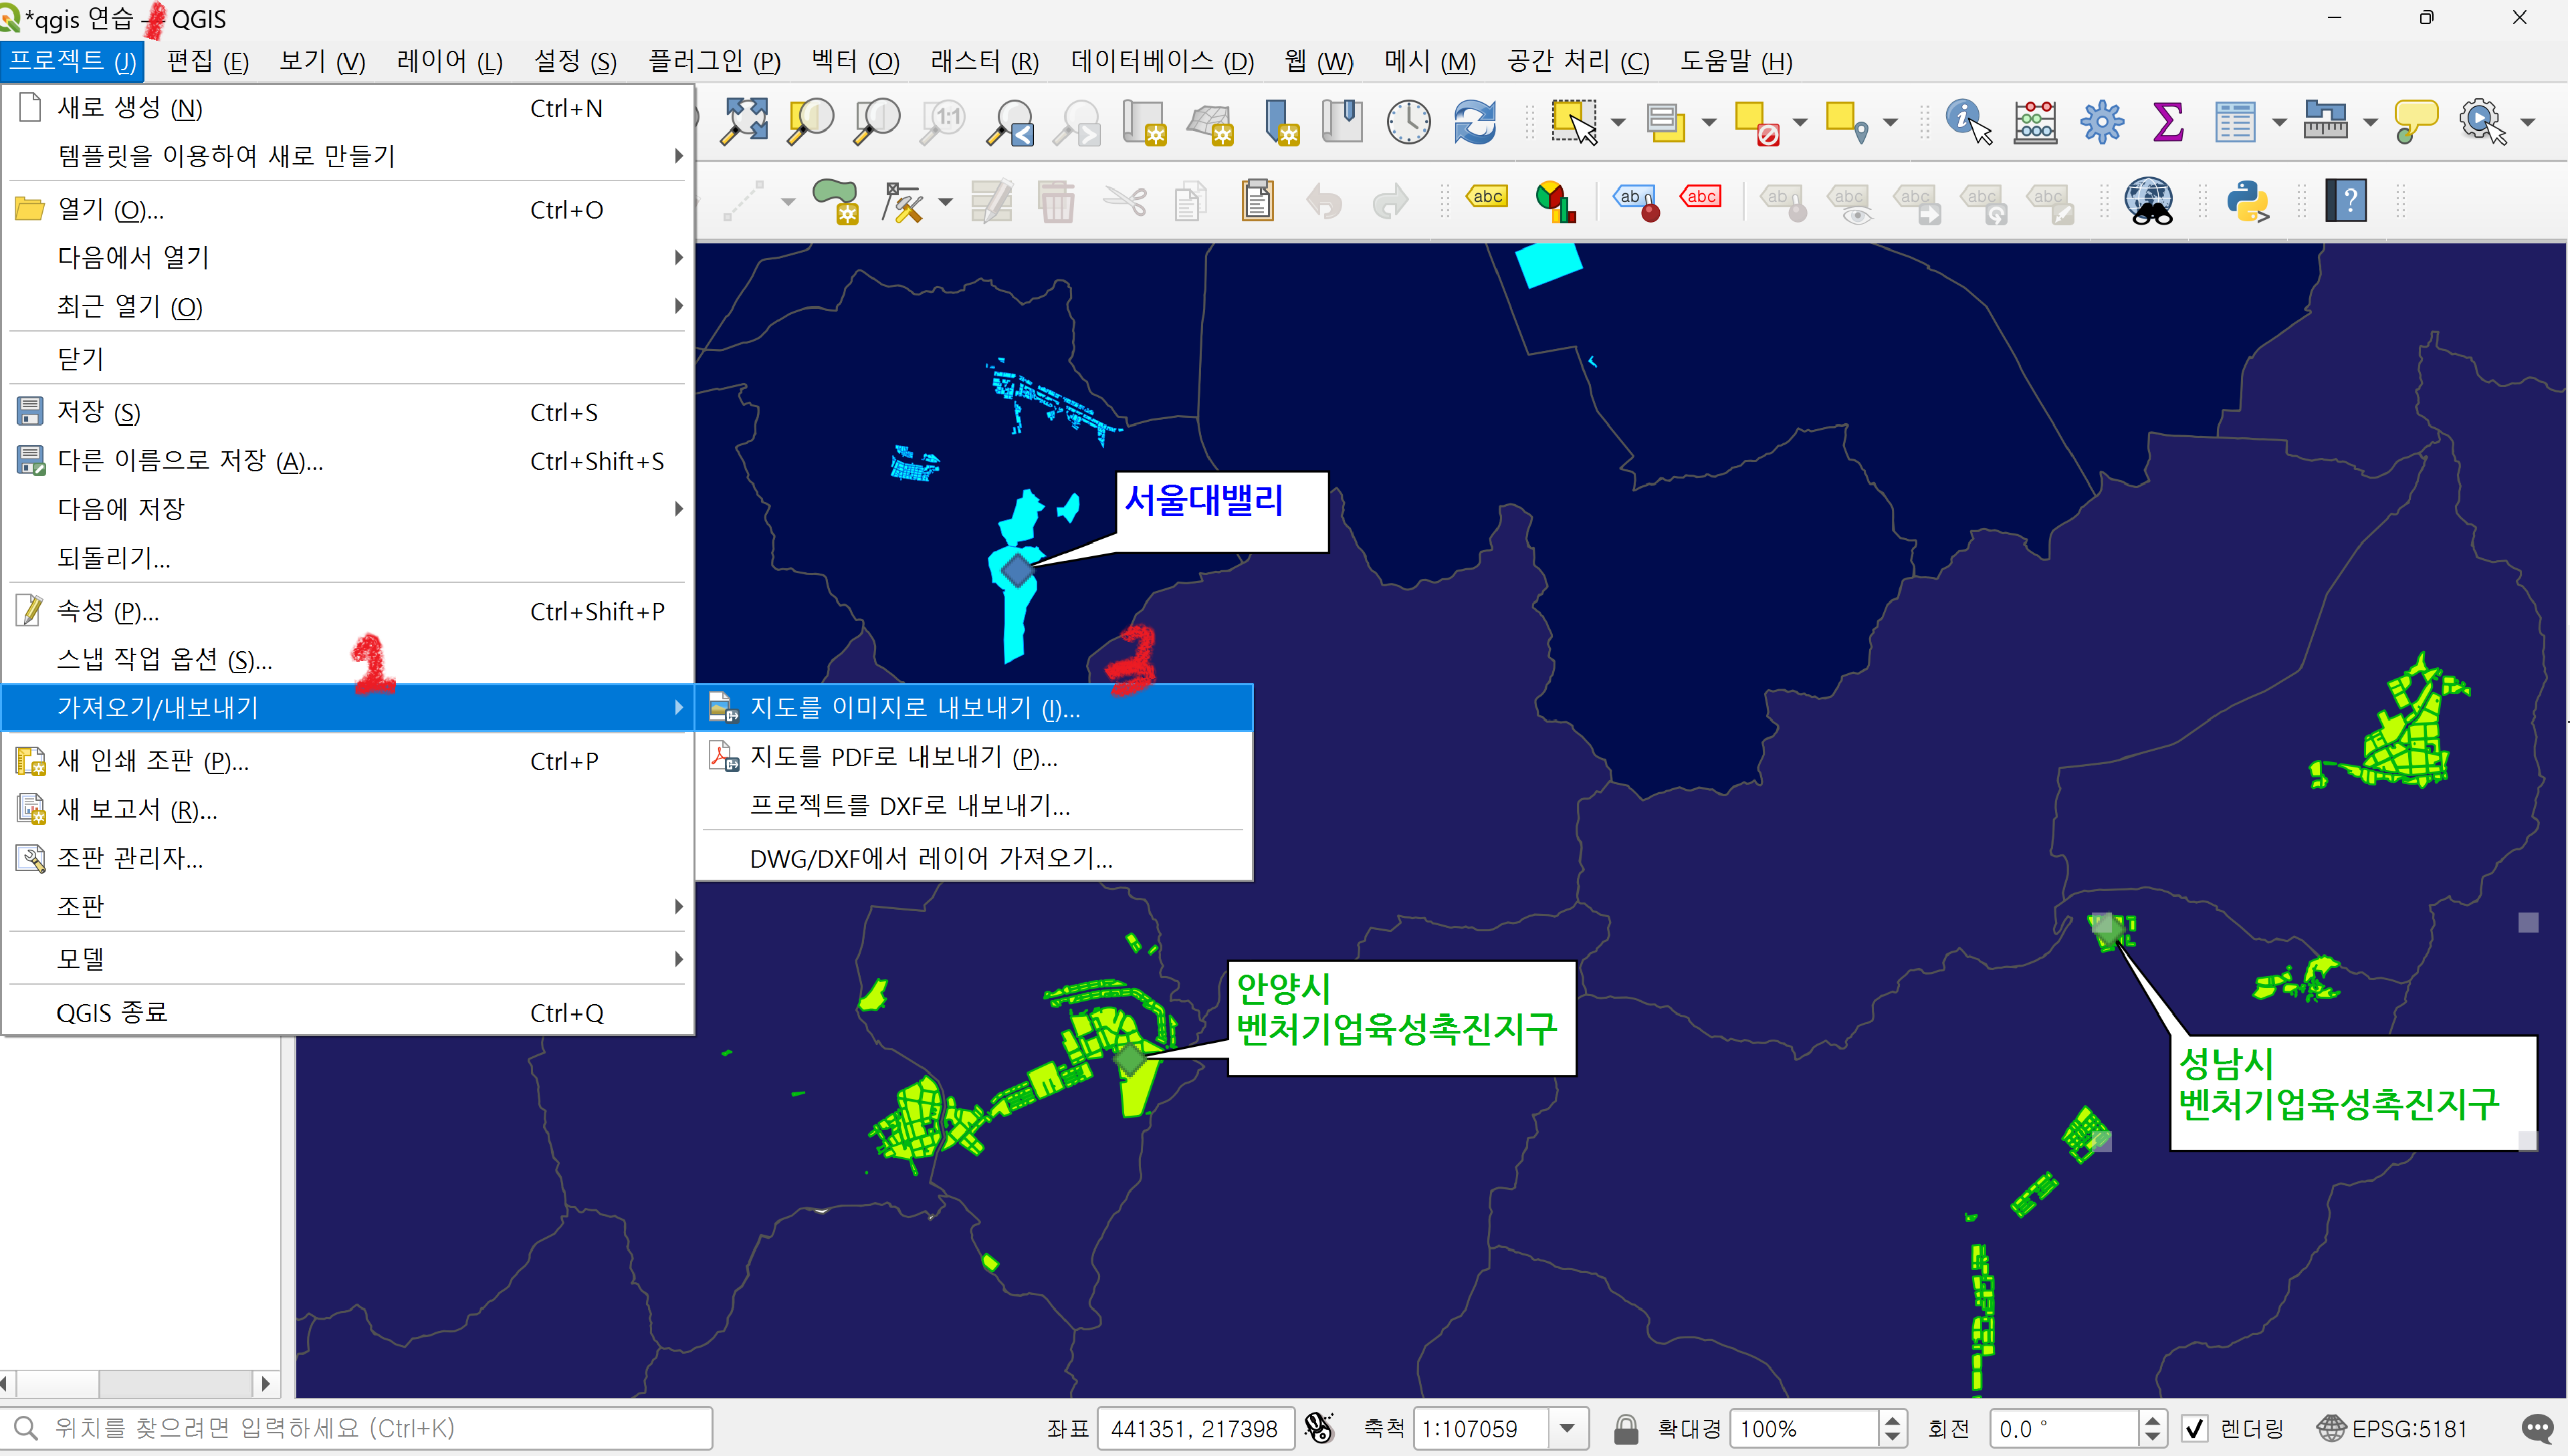2570x1456 pixels.
Task: Click the Temporal Controller clock icon
Action: coord(1408,122)
